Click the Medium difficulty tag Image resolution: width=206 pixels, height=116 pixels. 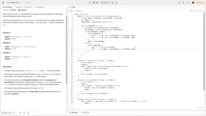[6, 10]
